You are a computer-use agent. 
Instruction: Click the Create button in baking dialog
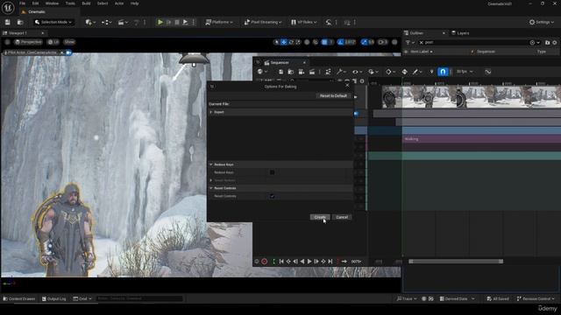click(320, 217)
